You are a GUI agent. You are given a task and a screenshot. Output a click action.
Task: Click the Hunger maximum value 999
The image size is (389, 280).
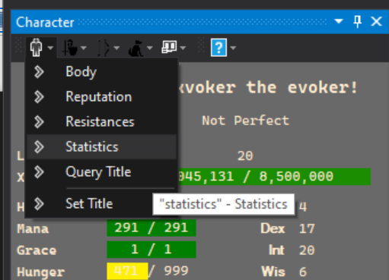[x=176, y=271]
